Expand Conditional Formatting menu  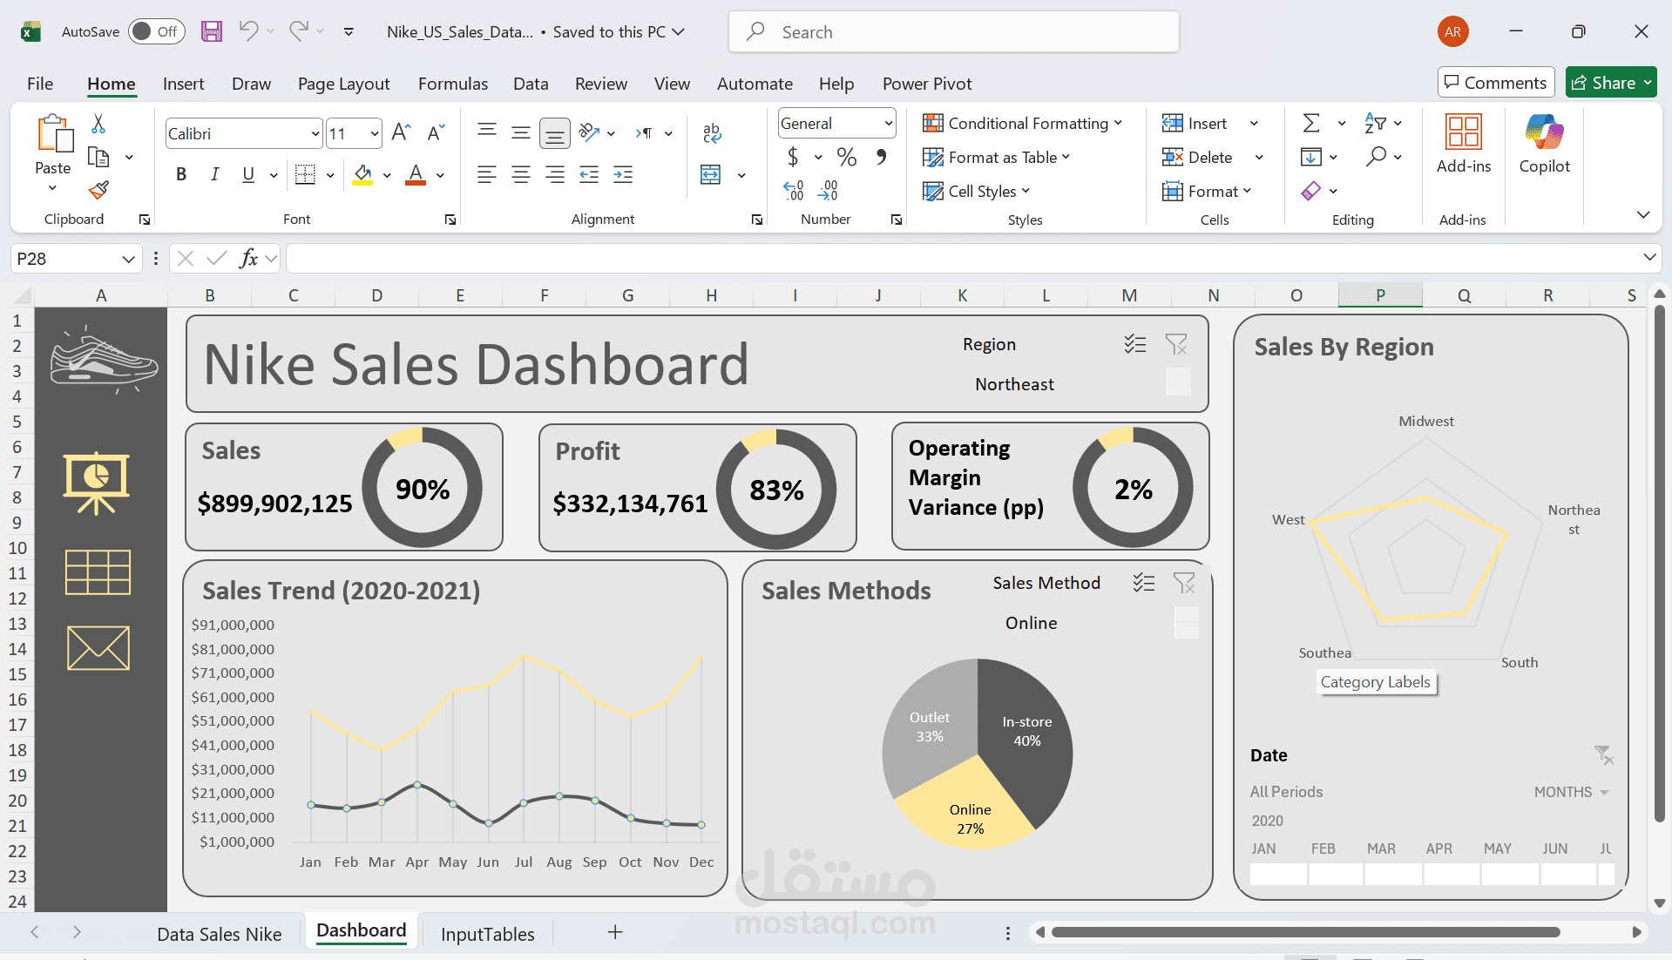pos(1022,123)
